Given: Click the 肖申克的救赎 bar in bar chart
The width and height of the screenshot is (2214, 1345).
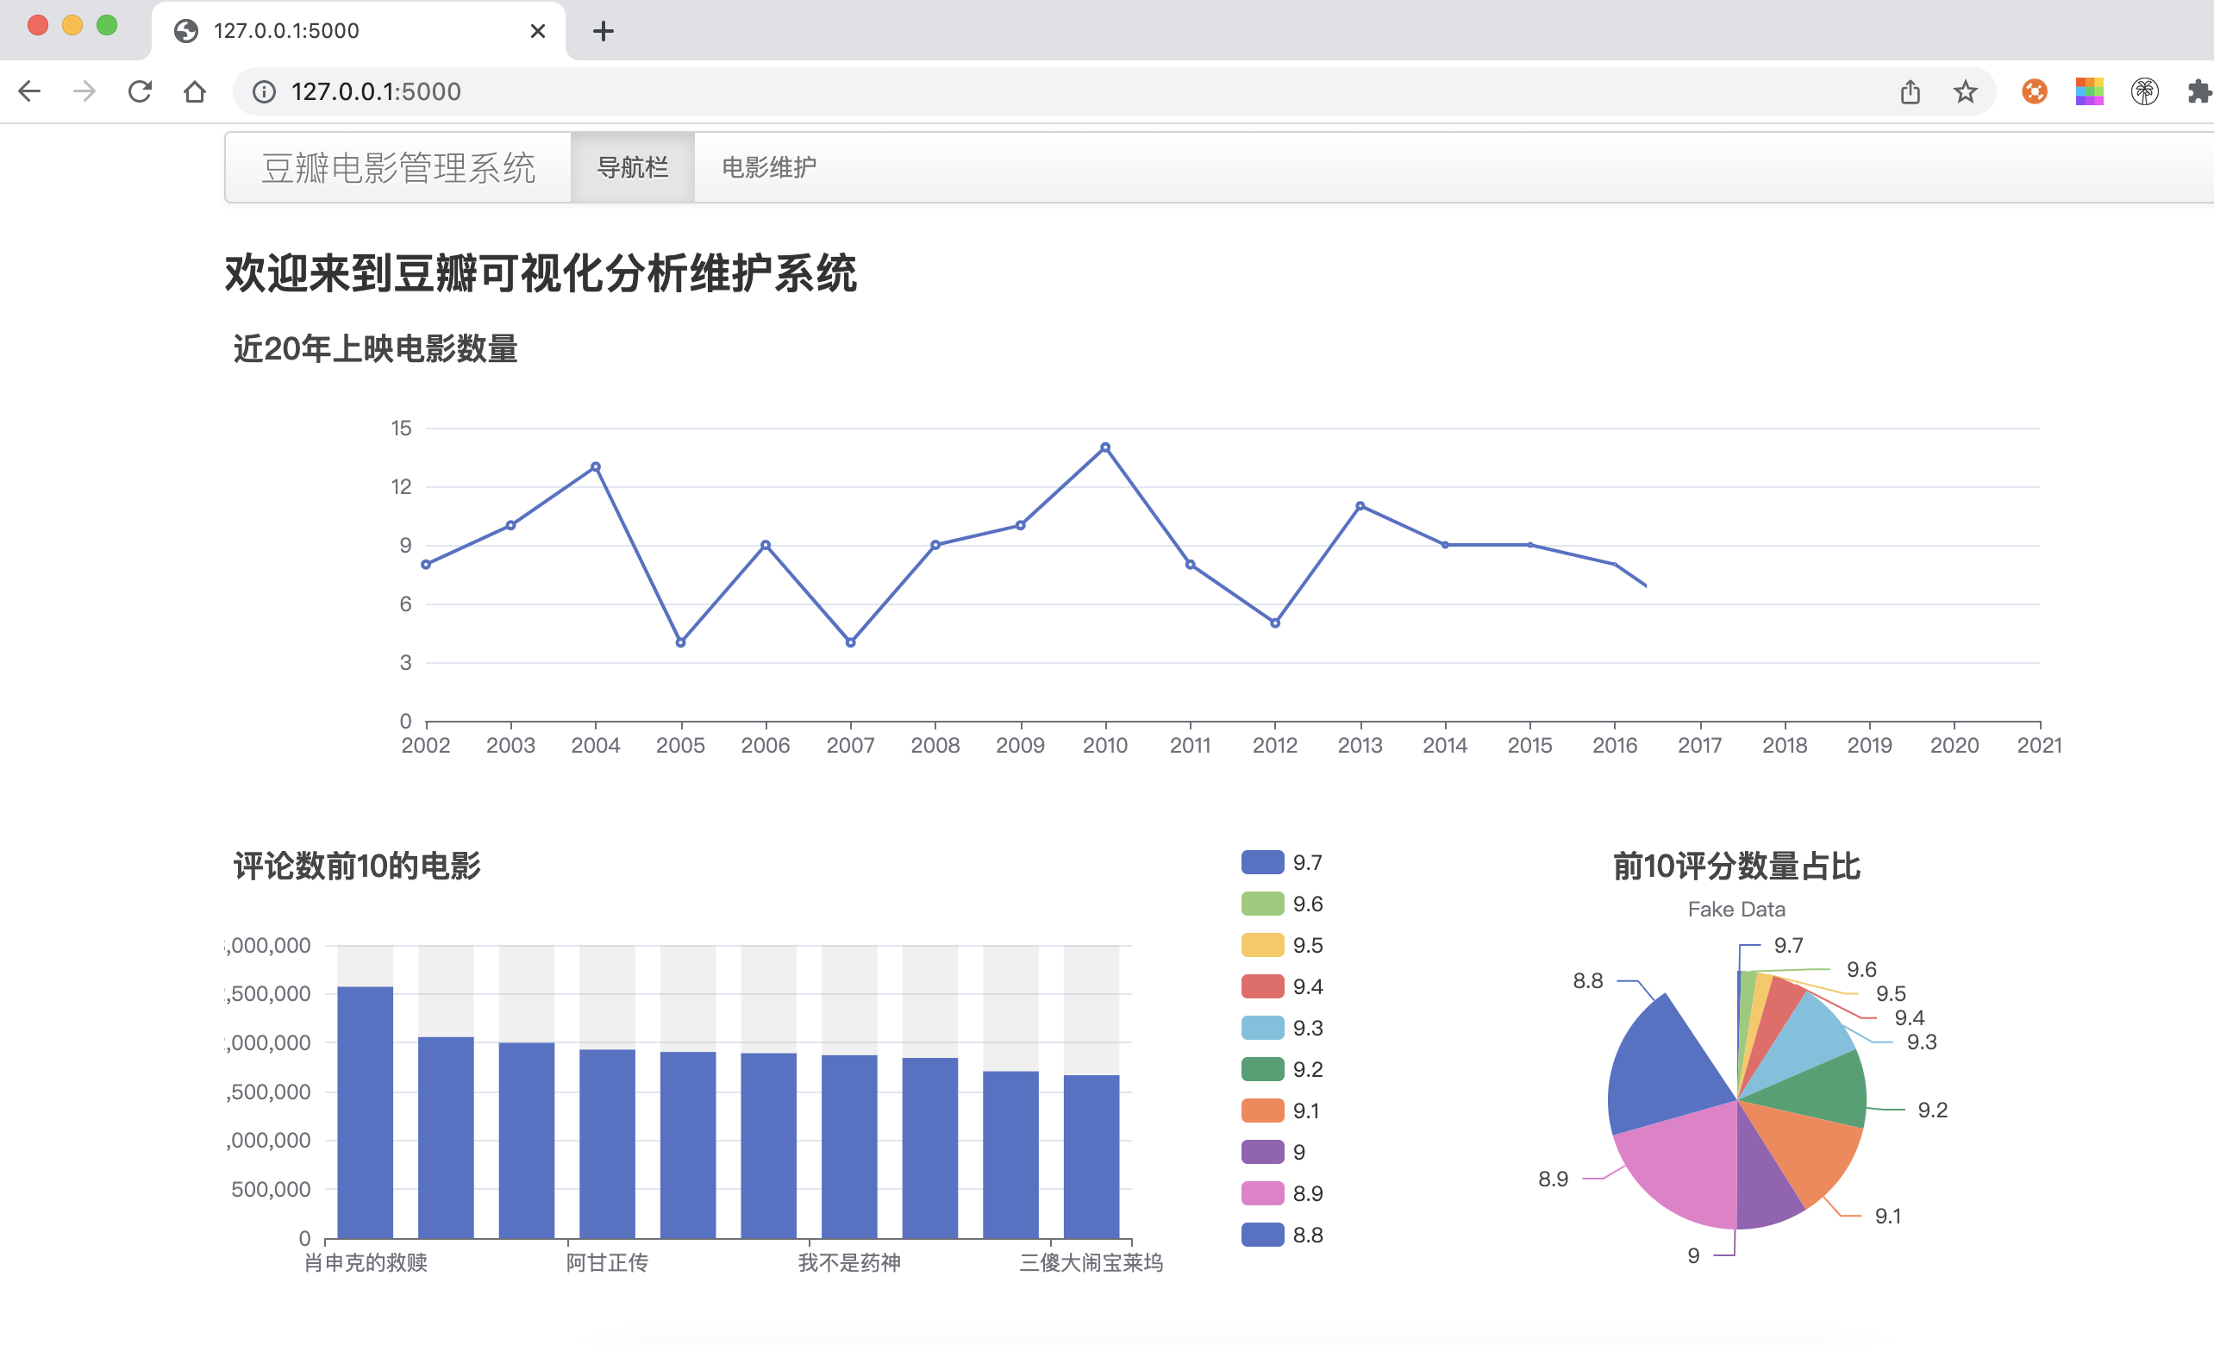Looking at the screenshot, I should pos(365,1112).
